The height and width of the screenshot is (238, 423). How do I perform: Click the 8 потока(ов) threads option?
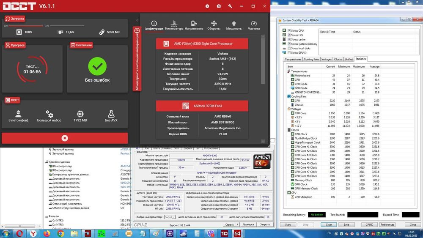coord(18,116)
